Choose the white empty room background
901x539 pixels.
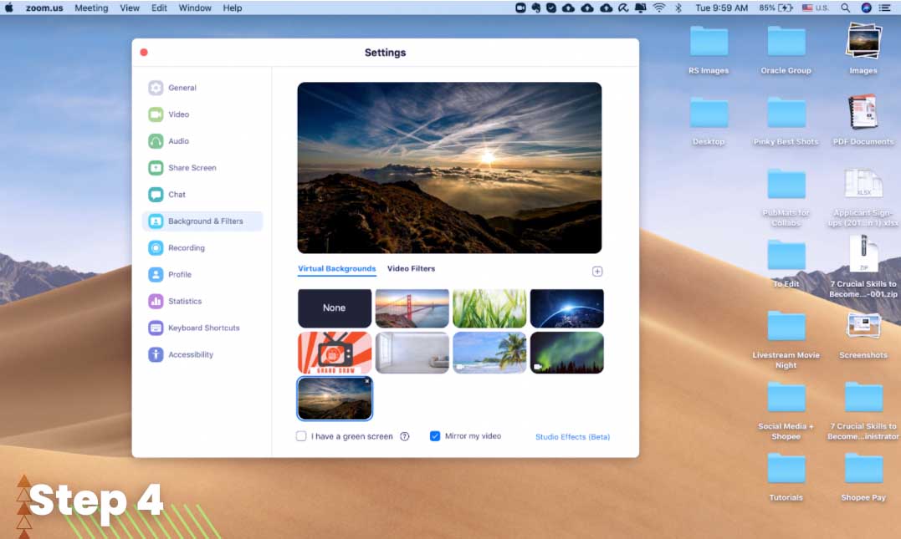click(x=412, y=353)
